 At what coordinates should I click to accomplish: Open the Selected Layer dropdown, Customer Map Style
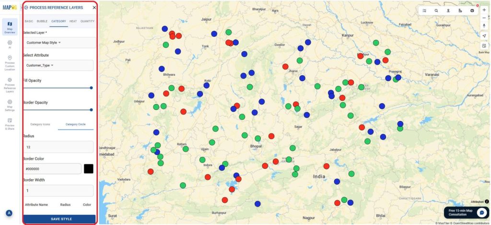pyautogui.click(x=59, y=43)
